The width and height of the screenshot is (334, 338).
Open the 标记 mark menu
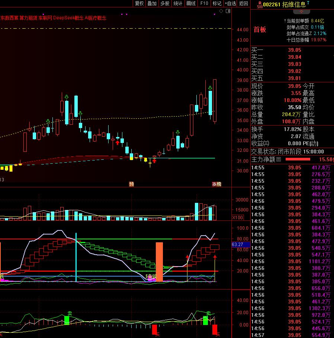(x=217, y=3)
